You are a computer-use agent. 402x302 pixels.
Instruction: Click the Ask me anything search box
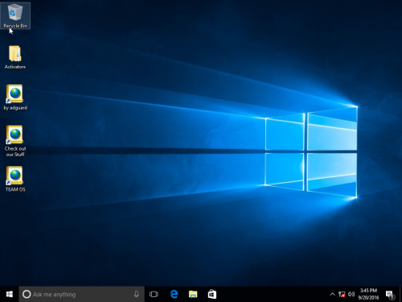tap(82, 294)
